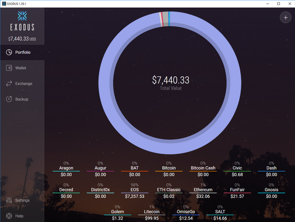Open the Settings page
This screenshot has height=222, width=295.
pyautogui.click(x=22, y=200)
